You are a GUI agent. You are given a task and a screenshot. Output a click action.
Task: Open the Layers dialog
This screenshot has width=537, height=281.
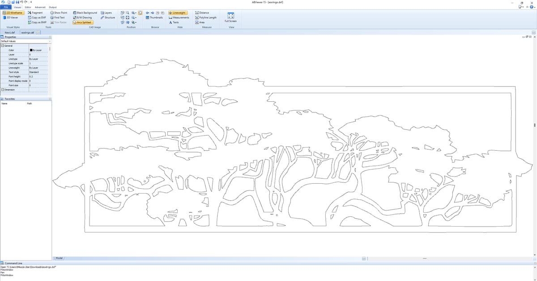[107, 13]
